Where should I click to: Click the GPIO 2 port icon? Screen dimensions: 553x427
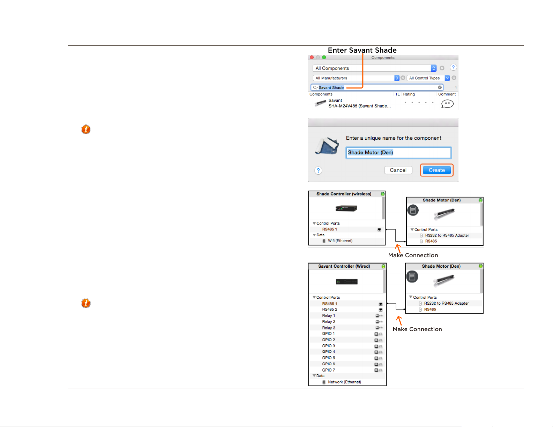(379, 340)
